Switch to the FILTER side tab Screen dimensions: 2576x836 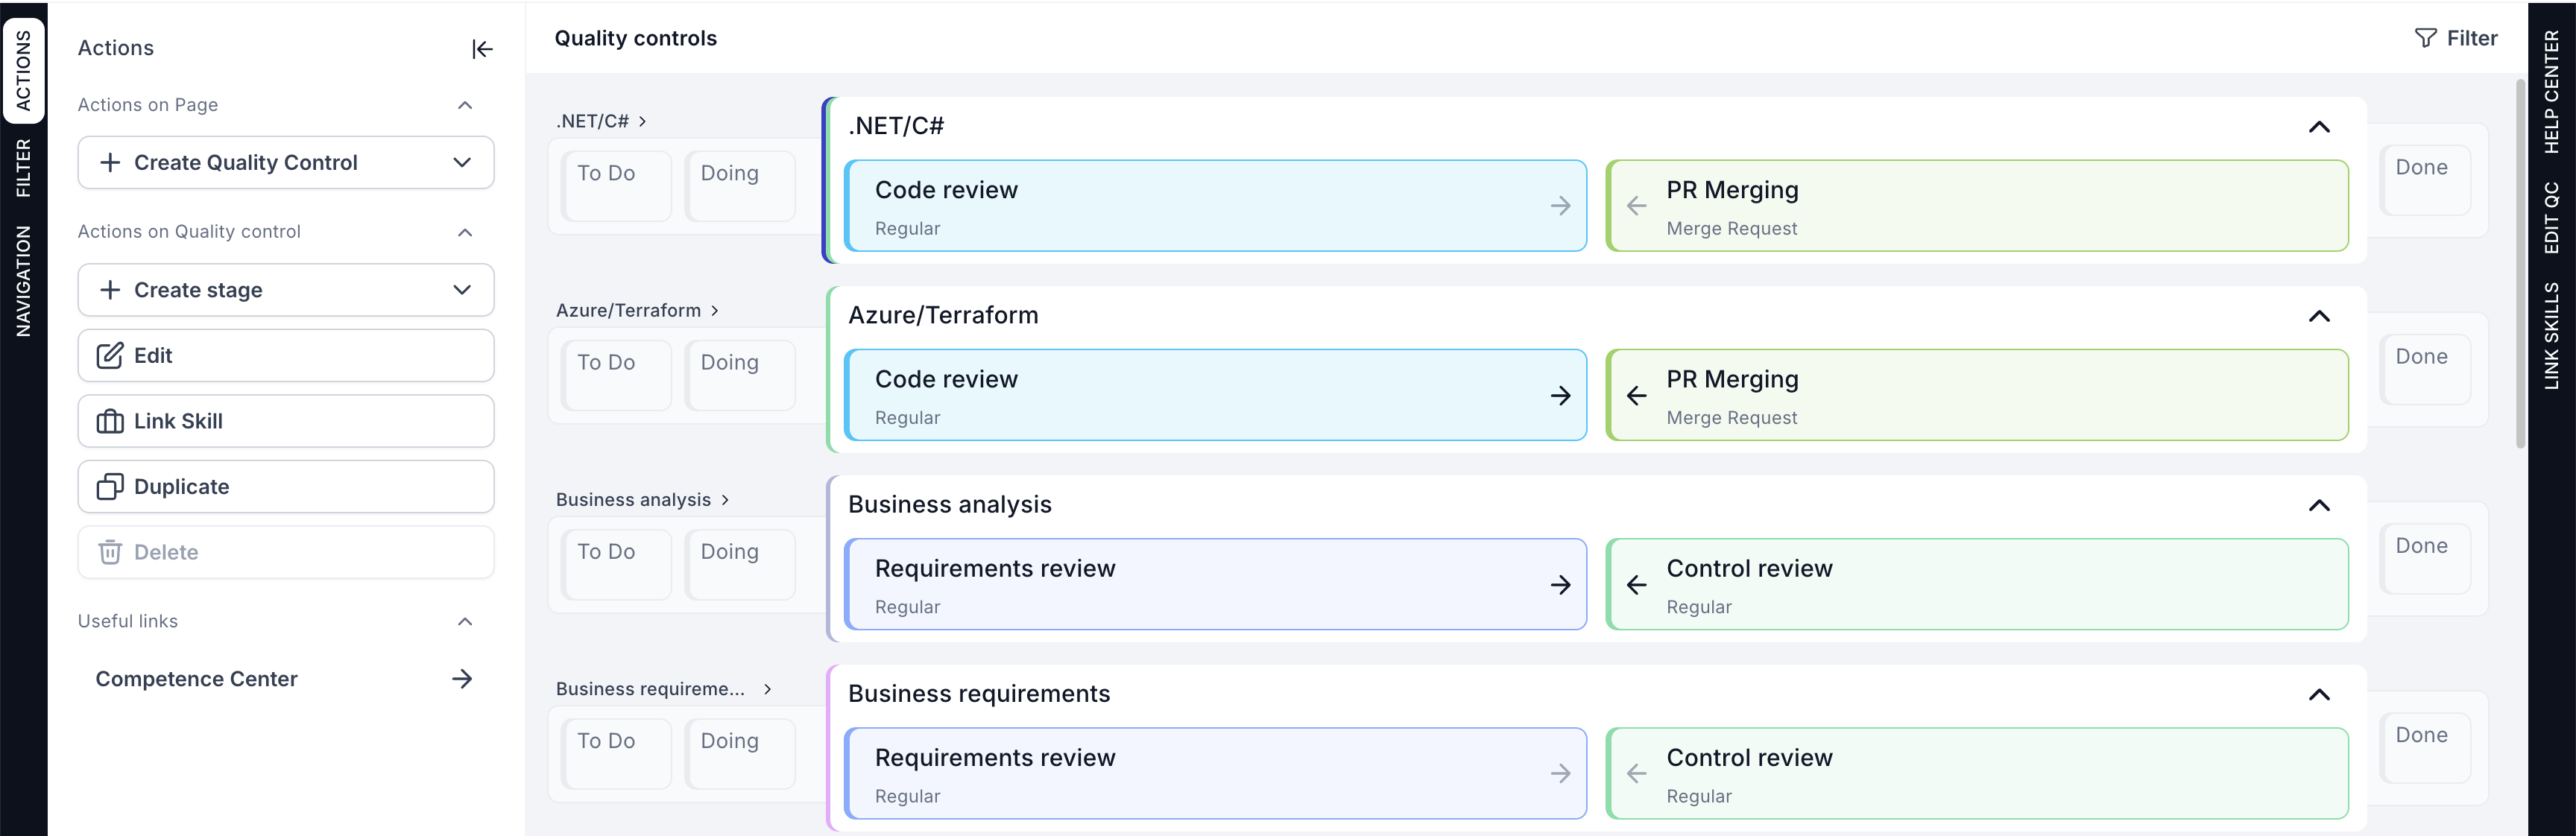tap(23, 168)
